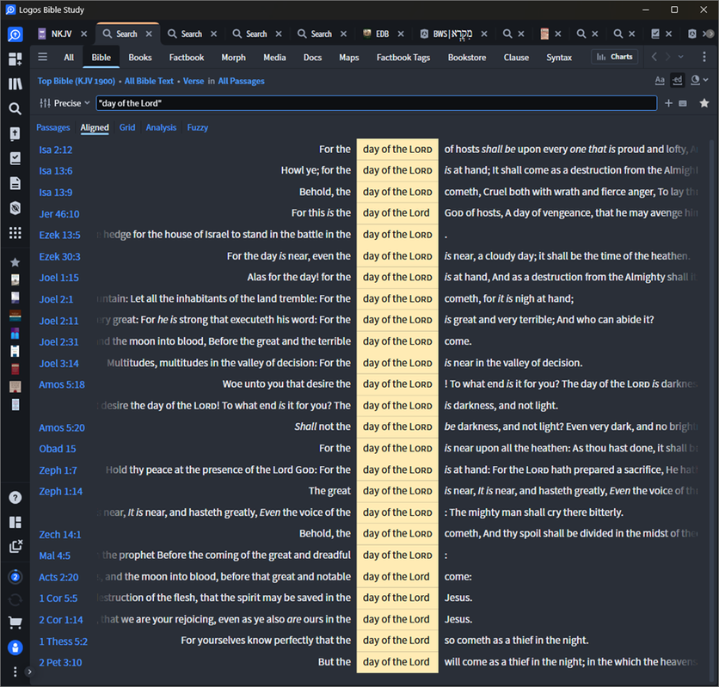Open the Isa 2:12 reference
The width and height of the screenshot is (719, 687).
click(x=56, y=150)
